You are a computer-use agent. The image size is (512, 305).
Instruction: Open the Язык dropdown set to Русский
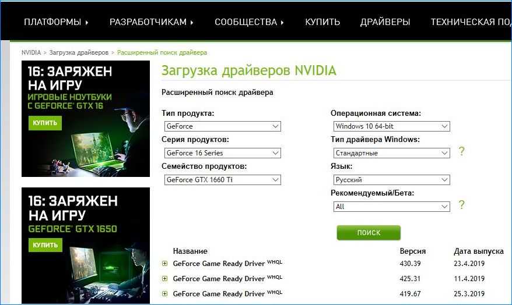pyautogui.click(x=391, y=180)
